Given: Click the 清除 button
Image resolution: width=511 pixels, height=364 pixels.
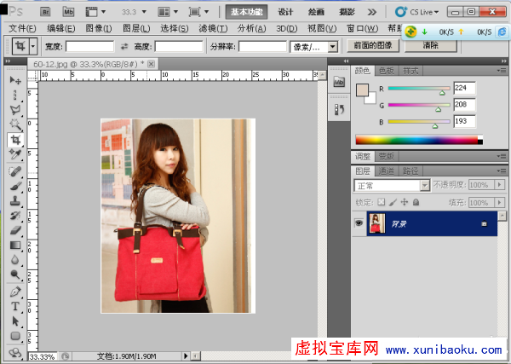Looking at the screenshot, I should click(x=430, y=46).
